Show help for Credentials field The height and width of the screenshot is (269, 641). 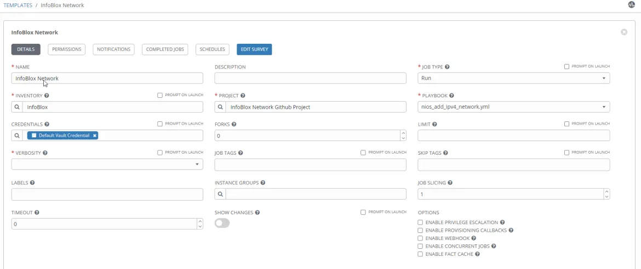click(x=47, y=124)
